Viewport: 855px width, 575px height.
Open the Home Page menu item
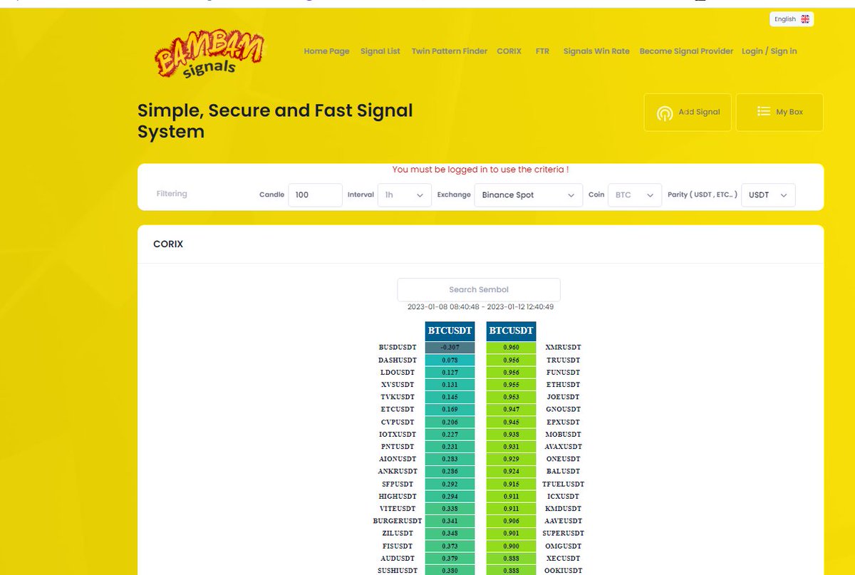[326, 51]
